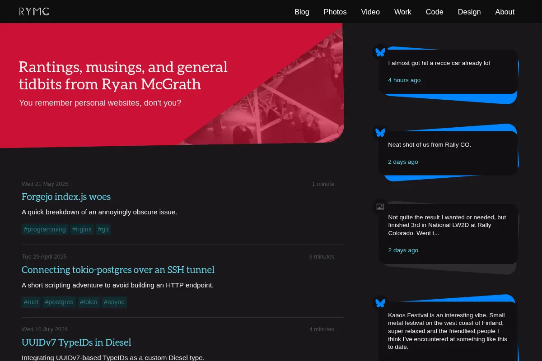Select the #git tag

pyautogui.click(x=103, y=229)
